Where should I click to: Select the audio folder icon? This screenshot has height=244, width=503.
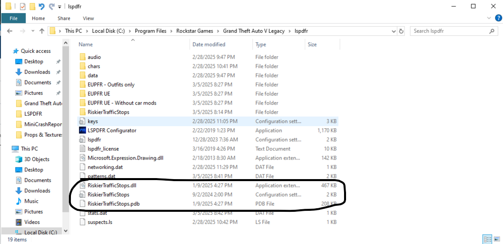pos(82,57)
